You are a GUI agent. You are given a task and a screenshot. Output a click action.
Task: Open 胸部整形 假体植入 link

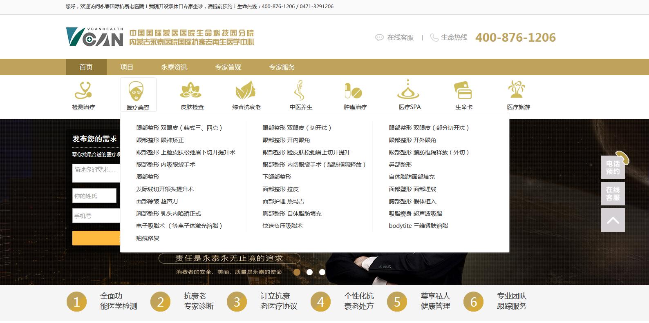[412, 201]
